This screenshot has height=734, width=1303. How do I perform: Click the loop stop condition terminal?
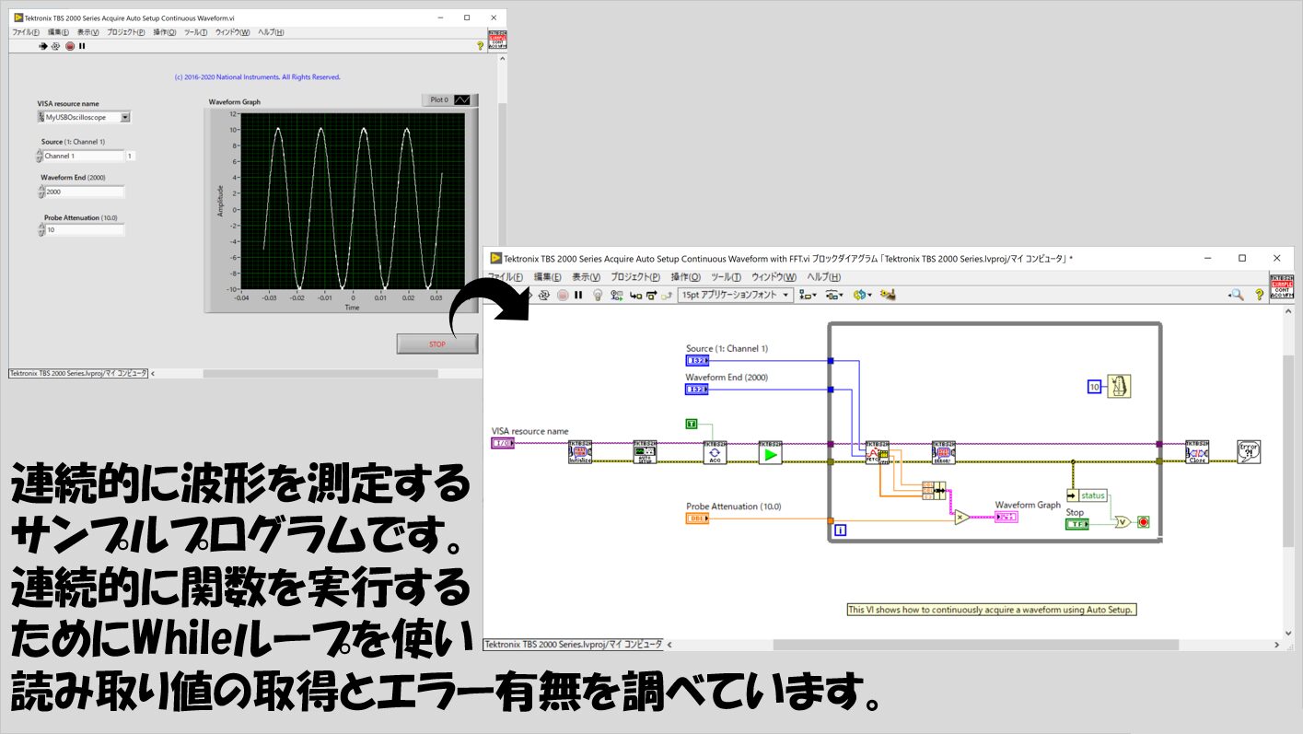click(x=1143, y=522)
